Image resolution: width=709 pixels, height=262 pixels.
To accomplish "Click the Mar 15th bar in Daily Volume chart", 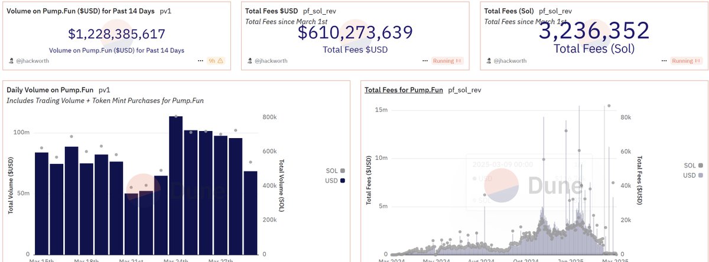I will 41,203.
